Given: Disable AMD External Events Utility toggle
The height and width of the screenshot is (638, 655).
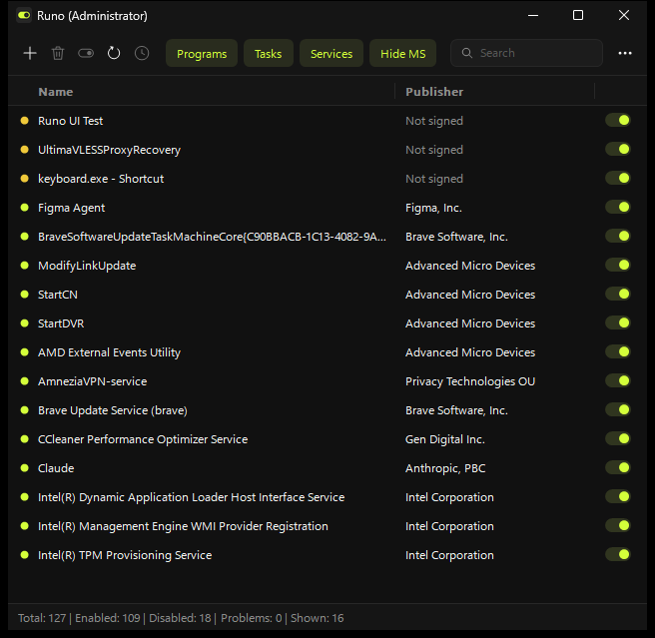Looking at the screenshot, I should (x=618, y=351).
